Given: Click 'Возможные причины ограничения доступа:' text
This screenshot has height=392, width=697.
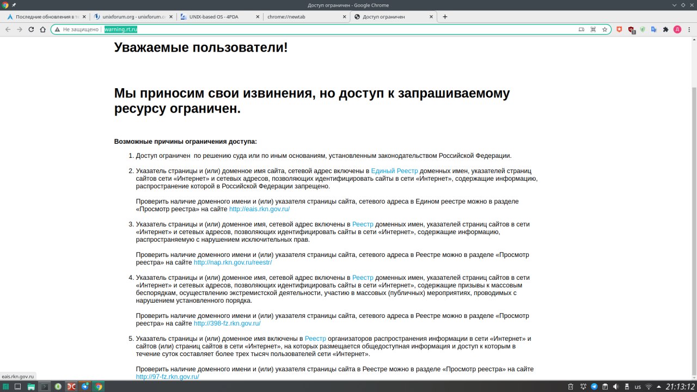Looking at the screenshot, I should click(186, 142).
